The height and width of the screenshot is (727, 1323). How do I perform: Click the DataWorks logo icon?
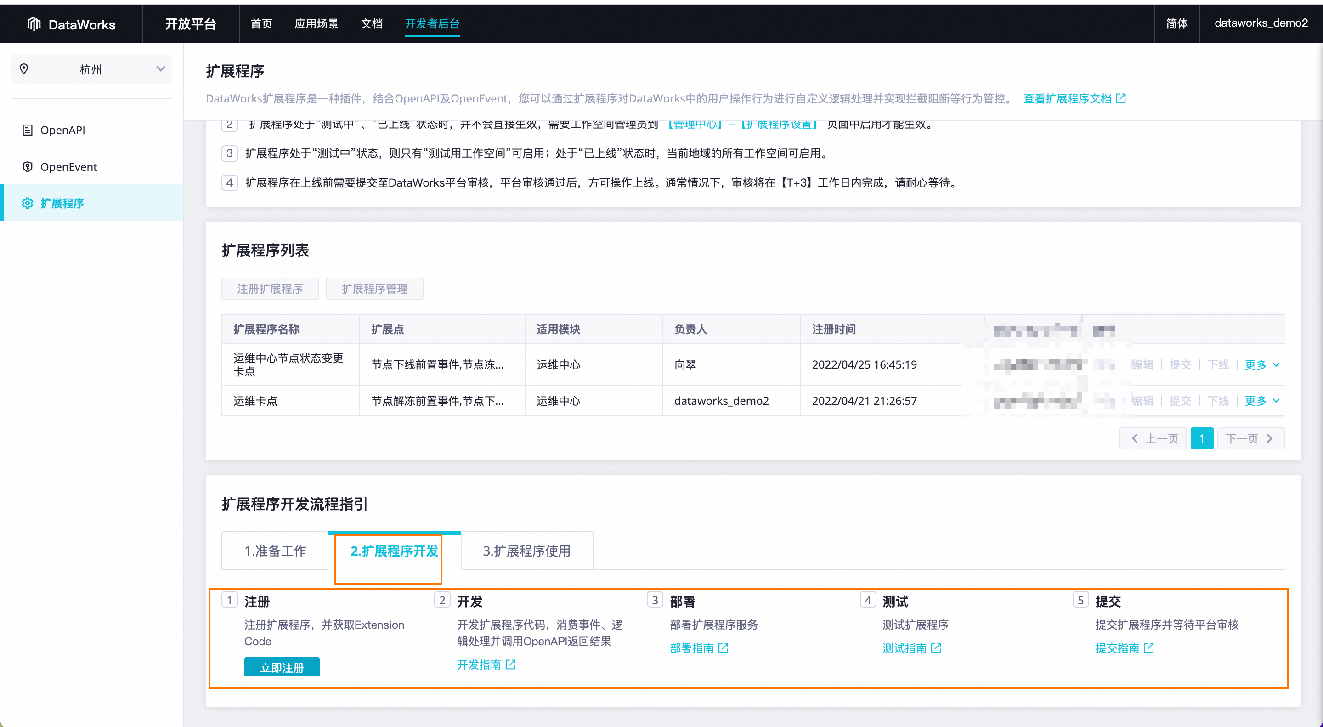(x=34, y=23)
